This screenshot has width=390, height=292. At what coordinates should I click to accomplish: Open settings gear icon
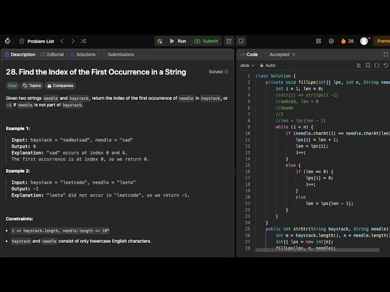[331, 41]
